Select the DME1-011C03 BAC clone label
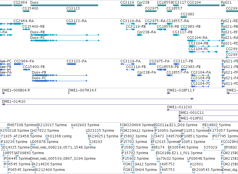The width and height of the screenshot is (238, 174). 180,107
